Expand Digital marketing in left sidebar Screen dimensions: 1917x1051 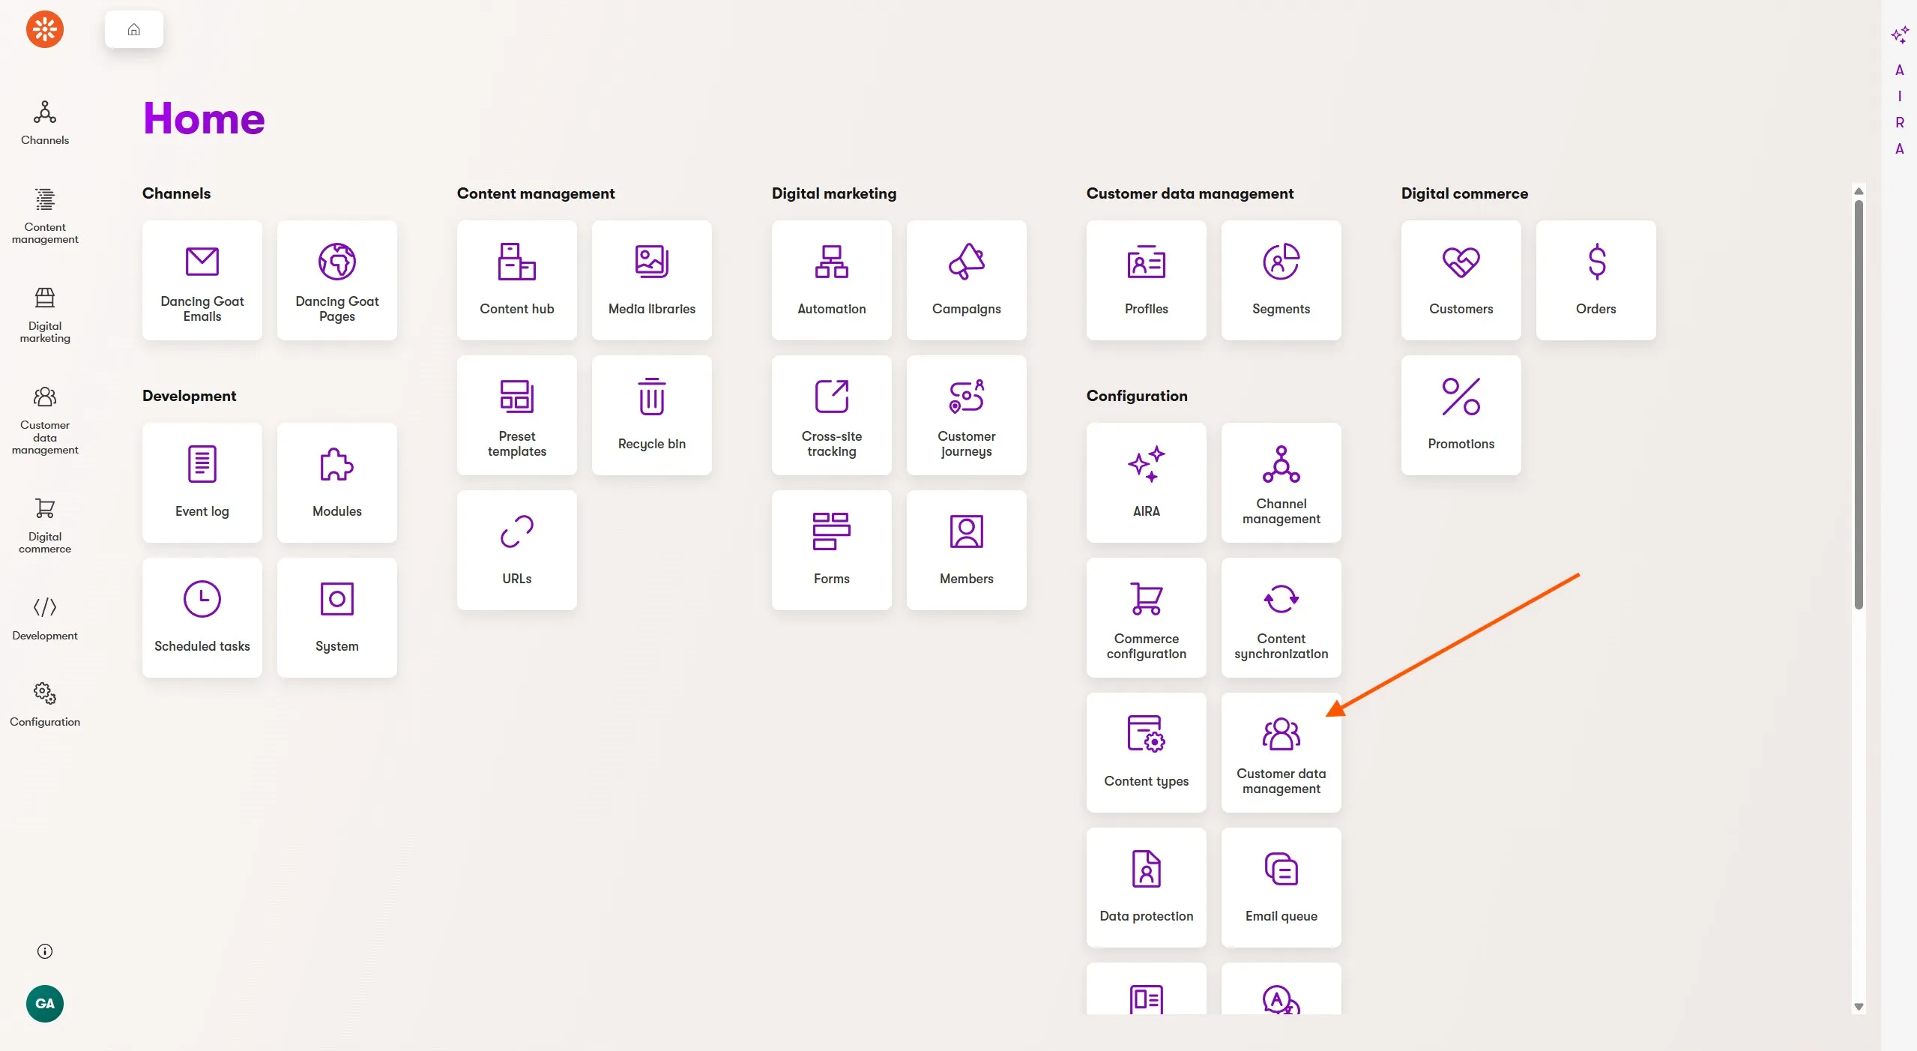45,315
